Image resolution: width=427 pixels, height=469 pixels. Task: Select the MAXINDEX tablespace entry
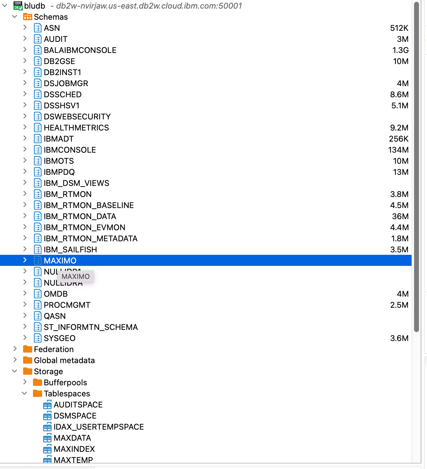tap(74, 449)
